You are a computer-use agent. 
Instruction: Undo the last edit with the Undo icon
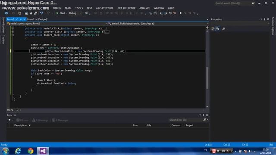pyautogui.click(x=41, y=13)
